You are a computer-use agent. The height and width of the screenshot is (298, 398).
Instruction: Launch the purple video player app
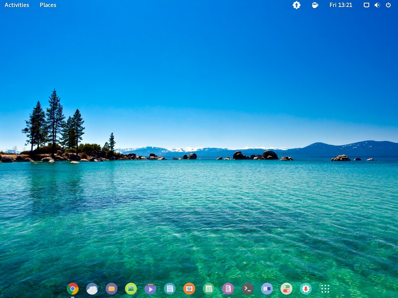[x=150, y=289]
